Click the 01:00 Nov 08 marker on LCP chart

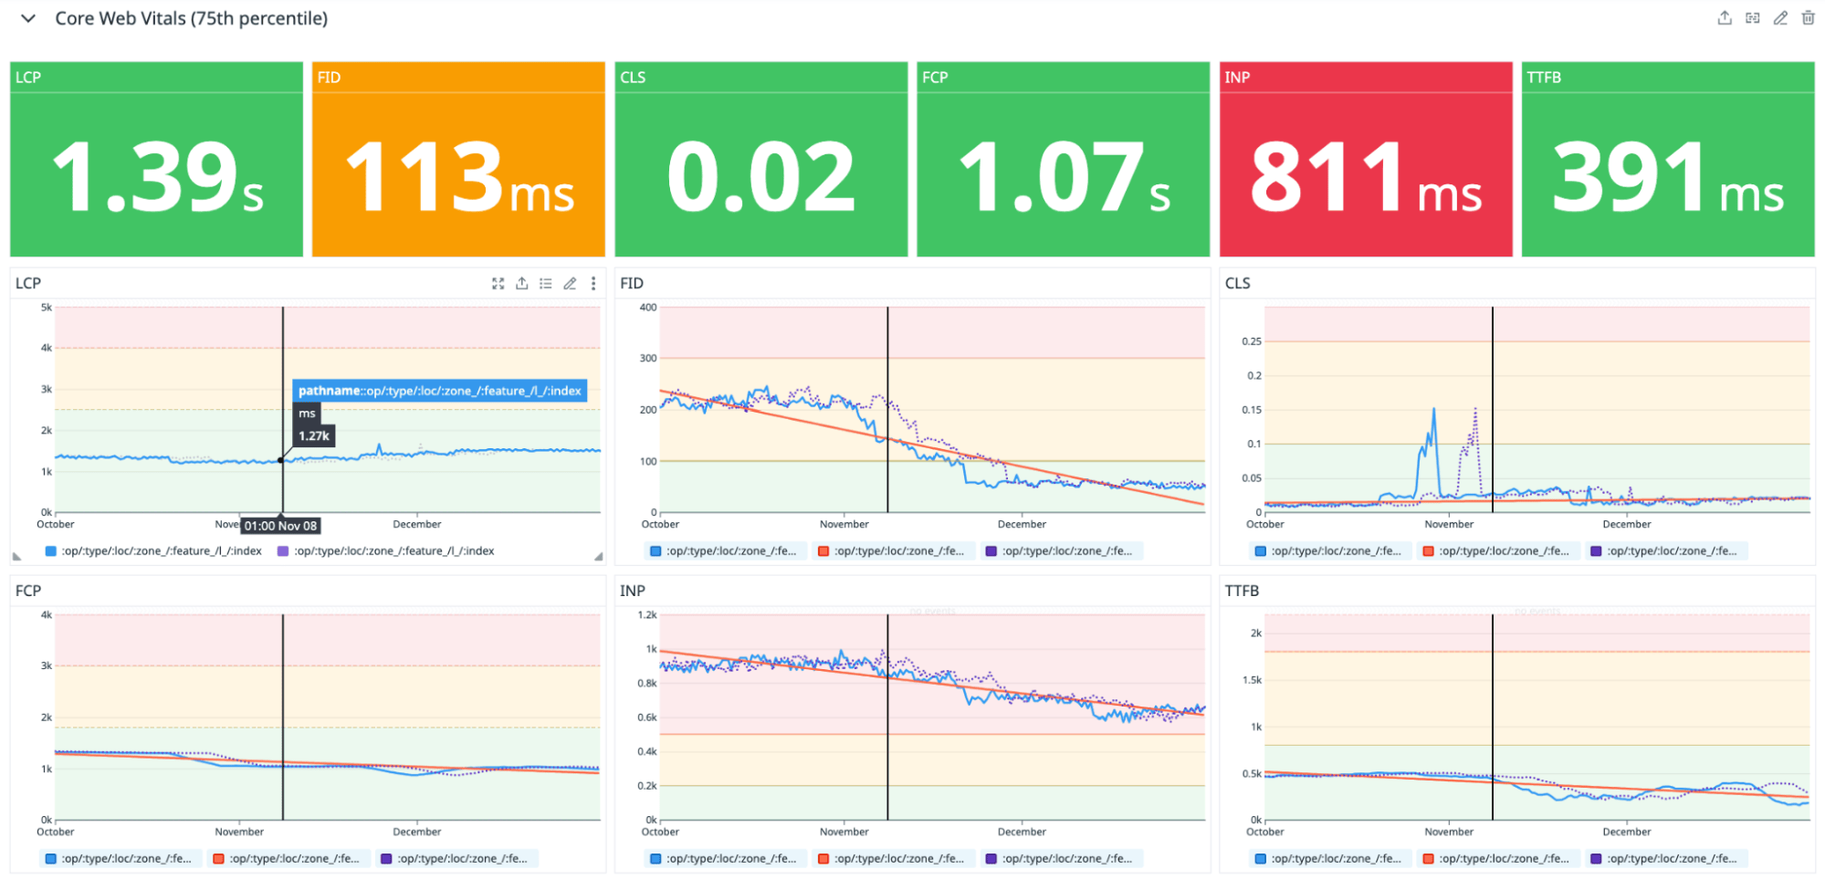point(280,525)
